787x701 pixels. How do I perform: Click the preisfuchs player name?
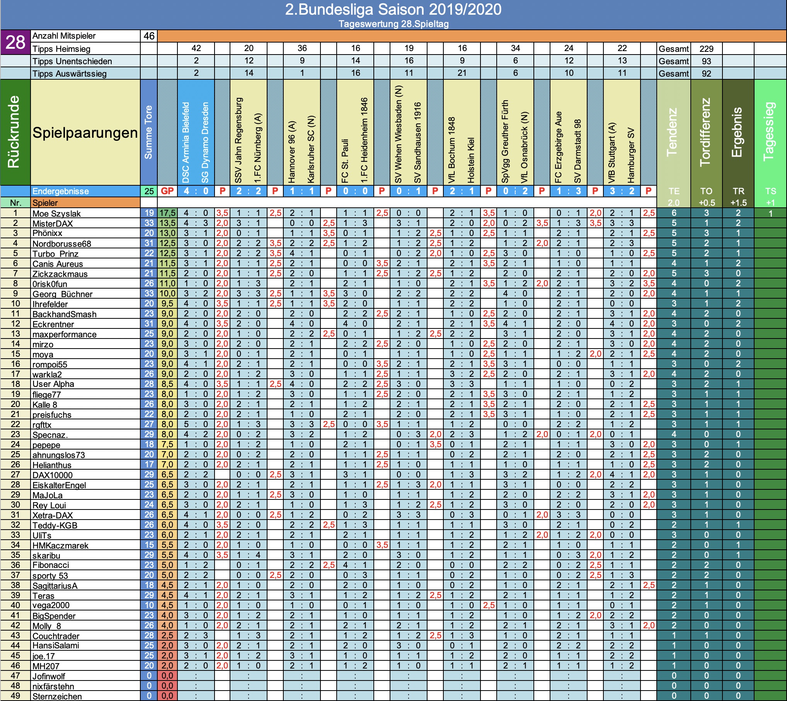tap(85, 414)
